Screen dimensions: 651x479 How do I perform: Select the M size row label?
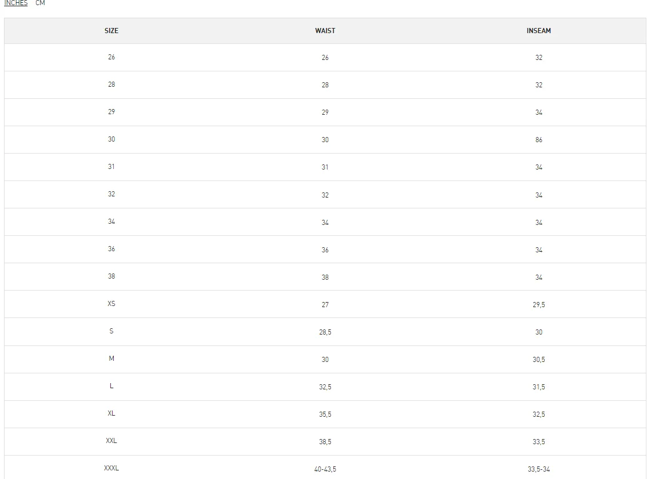[x=111, y=359]
